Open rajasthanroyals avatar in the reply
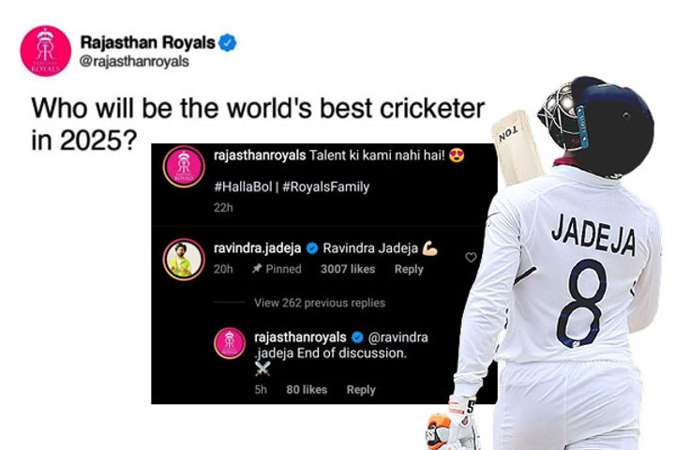This screenshot has width=675, height=450. click(x=230, y=343)
